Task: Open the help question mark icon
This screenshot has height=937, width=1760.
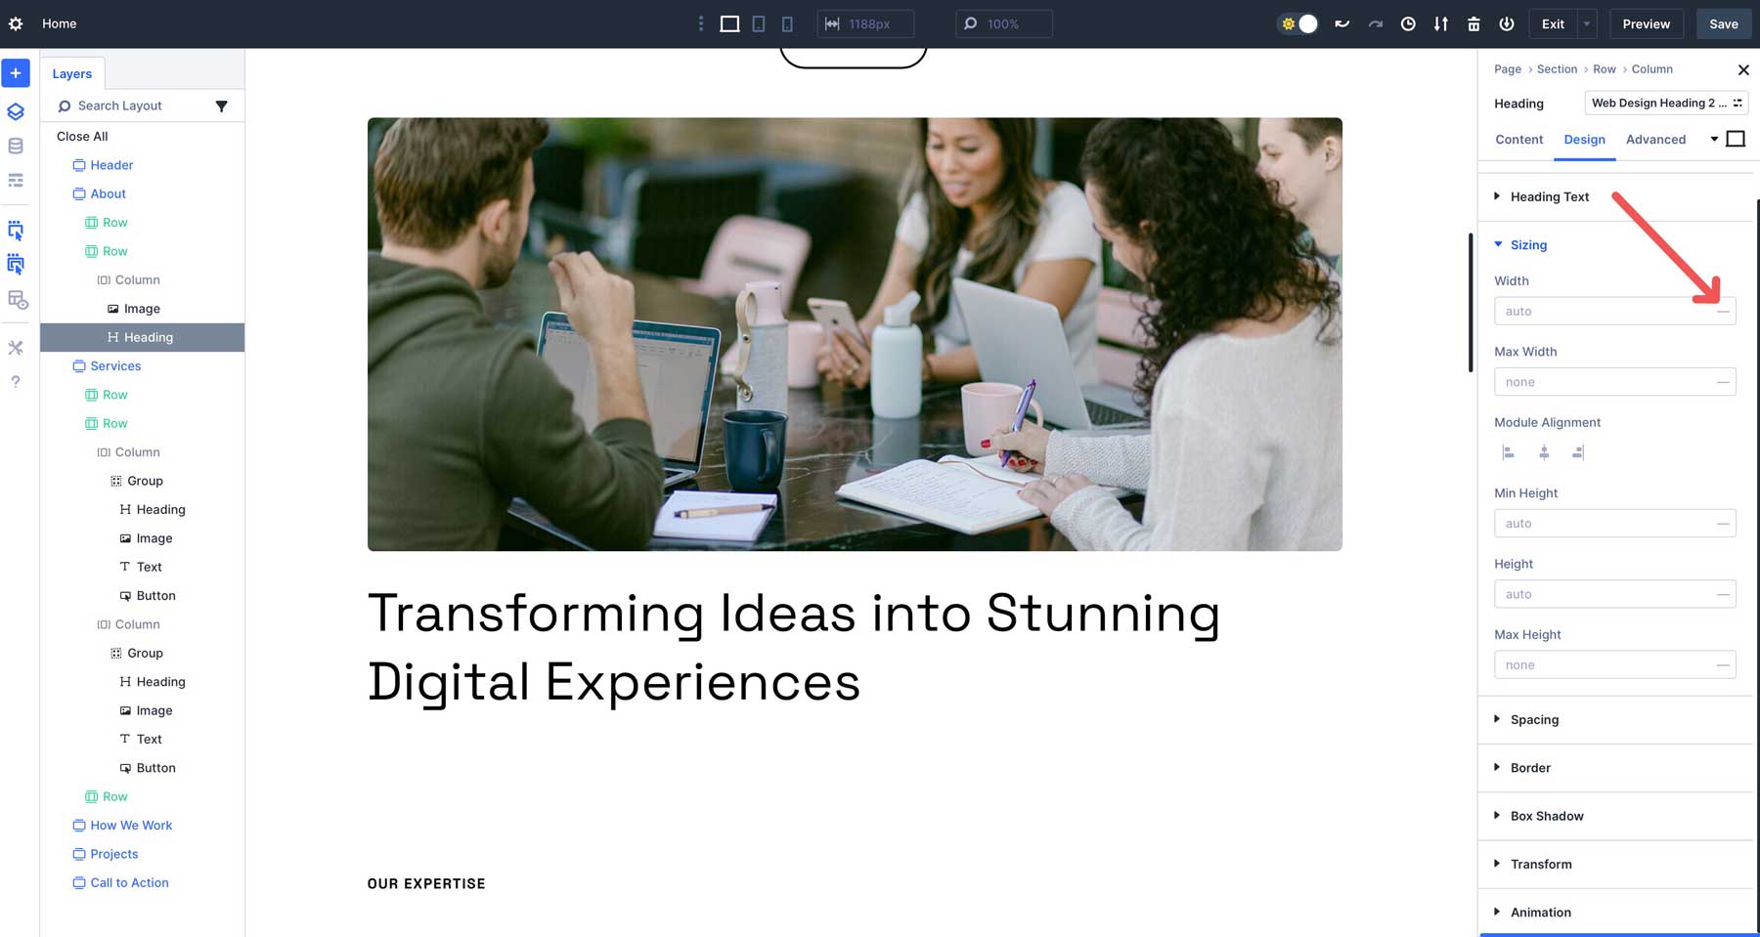Action: point(16,382)
